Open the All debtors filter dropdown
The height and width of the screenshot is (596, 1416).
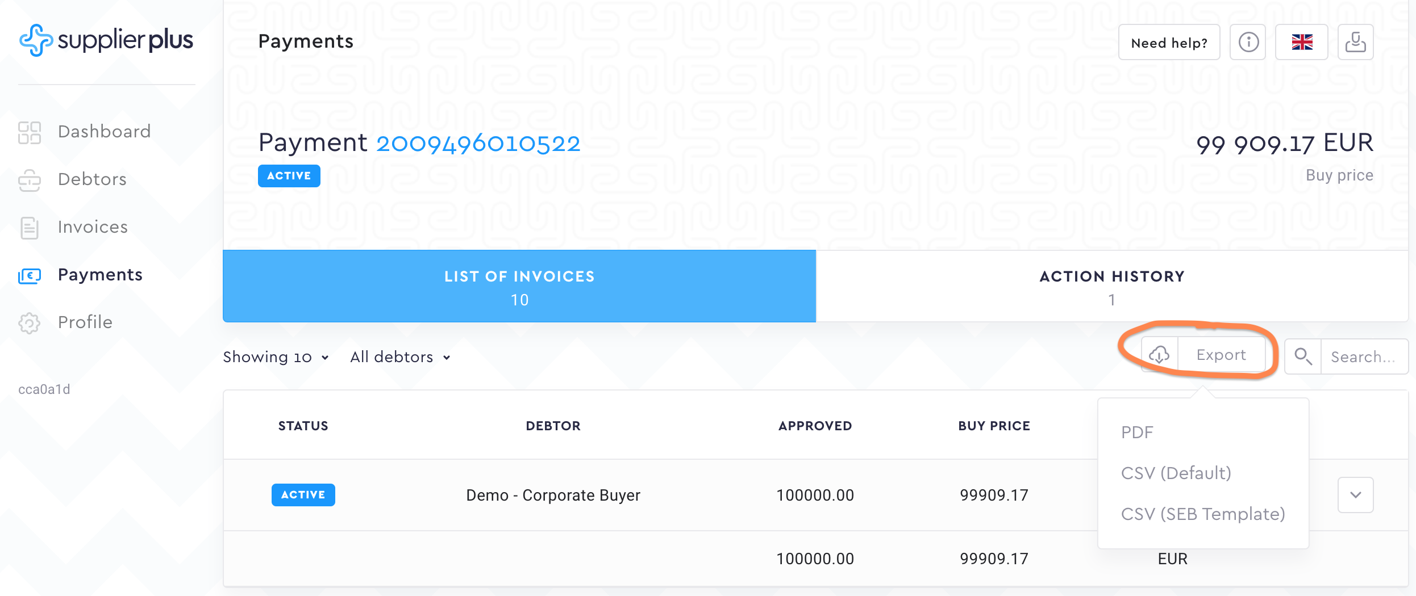coord(400,357)
